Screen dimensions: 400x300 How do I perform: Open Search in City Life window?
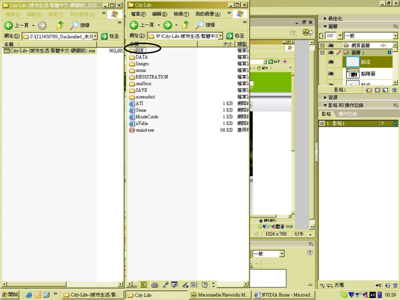point(205,24)
